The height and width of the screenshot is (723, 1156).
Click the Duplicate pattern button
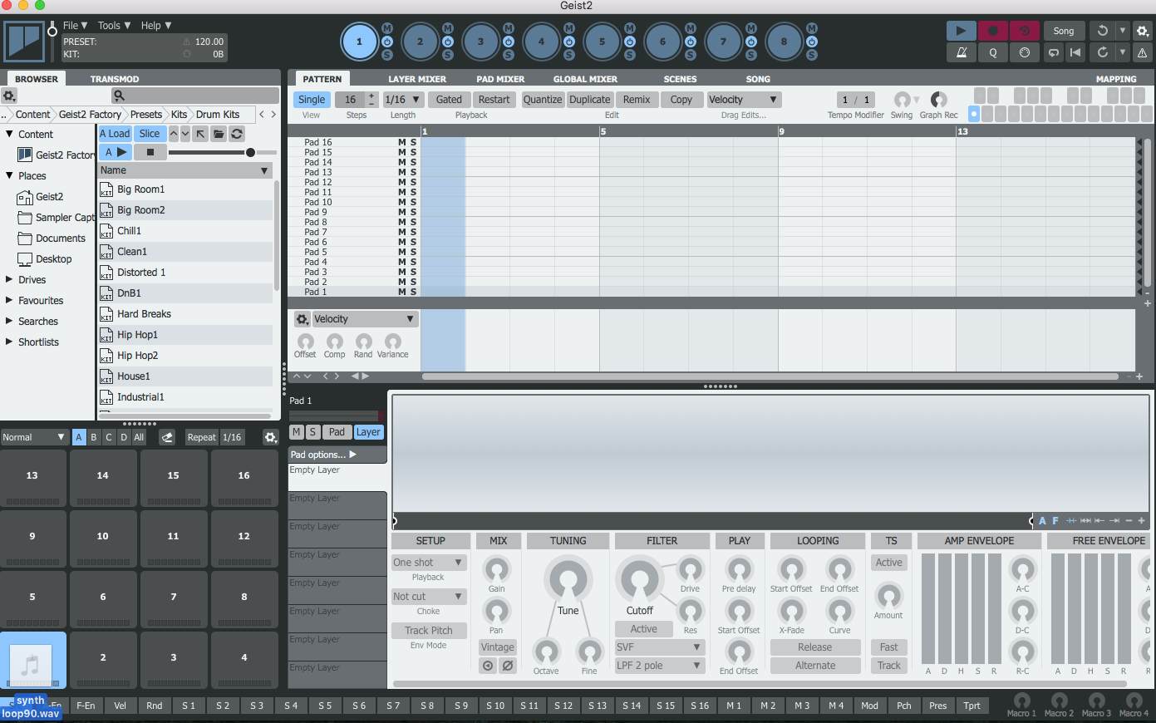click(590, 100)
